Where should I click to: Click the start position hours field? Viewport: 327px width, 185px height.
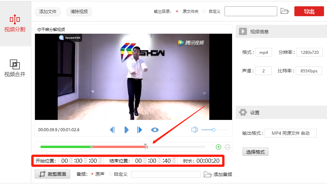point(65,161)
